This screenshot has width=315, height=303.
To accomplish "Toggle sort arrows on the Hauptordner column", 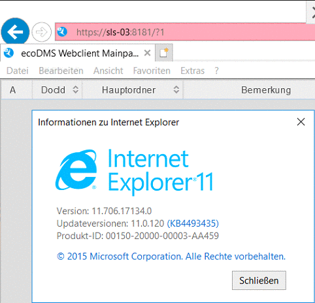I will (176, 89).
